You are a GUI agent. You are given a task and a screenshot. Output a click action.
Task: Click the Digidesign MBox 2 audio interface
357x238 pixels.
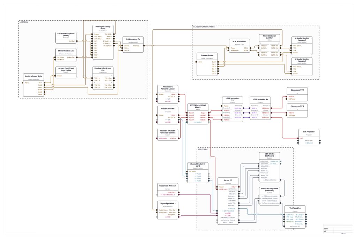click(x=168, y=210)
